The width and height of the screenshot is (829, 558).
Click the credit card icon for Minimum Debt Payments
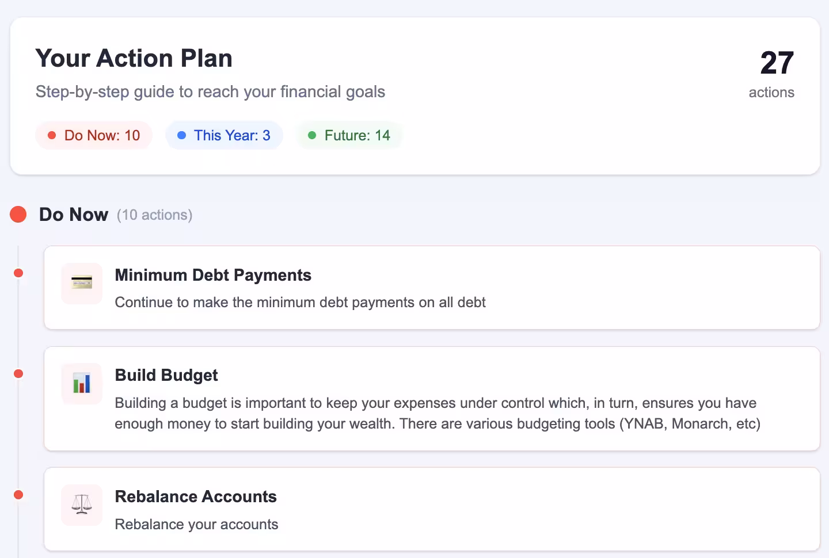point(82,283)
